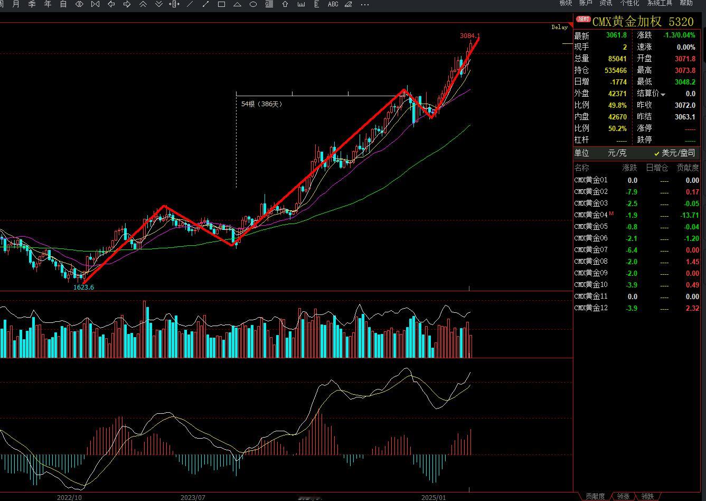The image size is (706, 501).
Task: Switch to the 贡献度 bottom tab
Action: tap(595, 496)
